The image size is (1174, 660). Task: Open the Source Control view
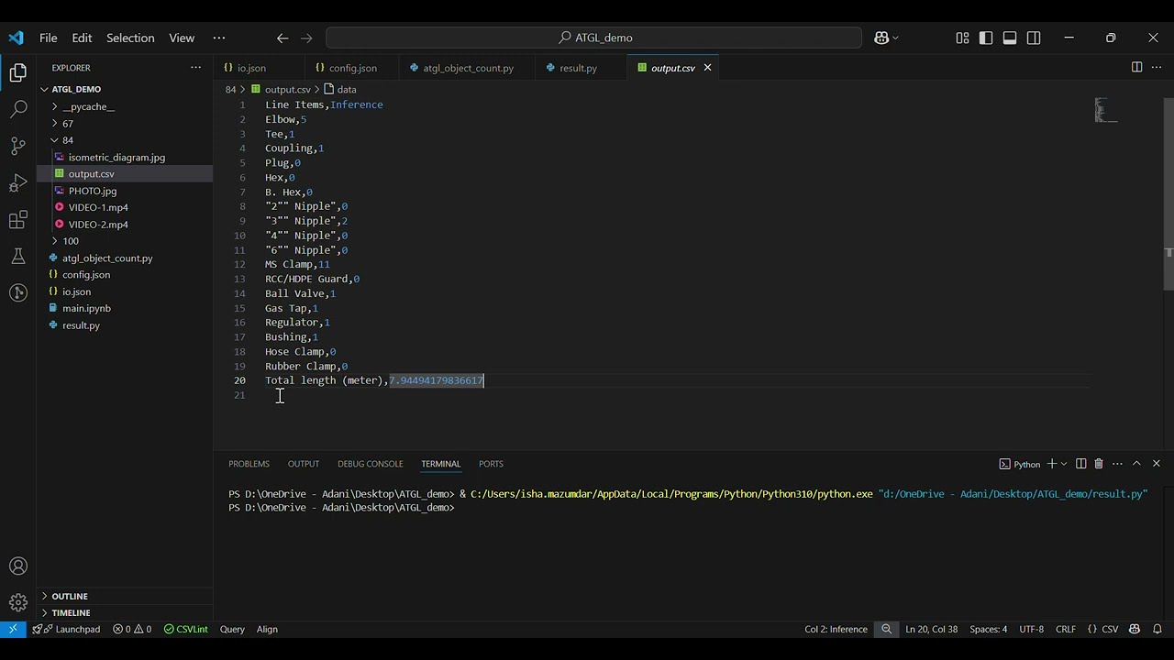18,147
